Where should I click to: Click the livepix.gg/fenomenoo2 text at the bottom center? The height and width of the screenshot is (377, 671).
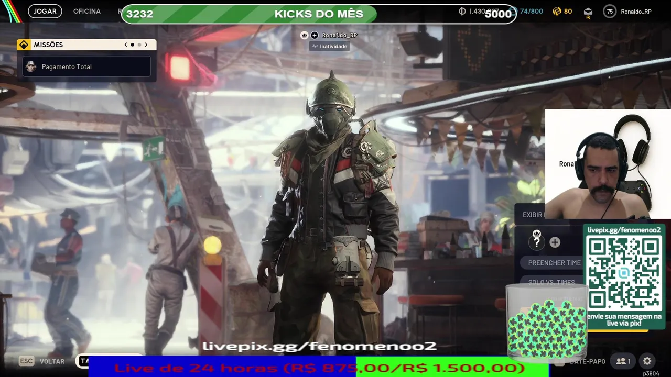point(319,346)
